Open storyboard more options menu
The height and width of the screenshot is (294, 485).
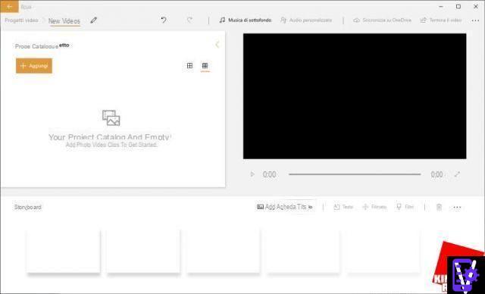[457, 207]
